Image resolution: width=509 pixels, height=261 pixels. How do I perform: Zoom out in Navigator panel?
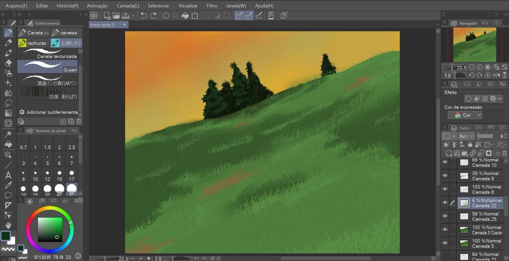(471, 67)
